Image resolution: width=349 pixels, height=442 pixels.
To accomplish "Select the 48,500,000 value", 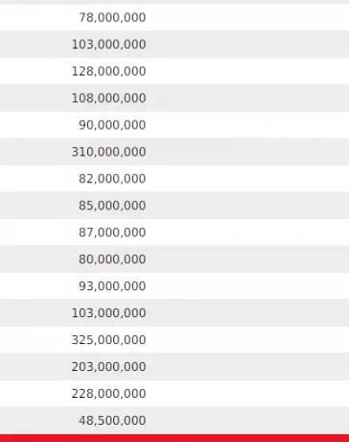I will [112, 421].
